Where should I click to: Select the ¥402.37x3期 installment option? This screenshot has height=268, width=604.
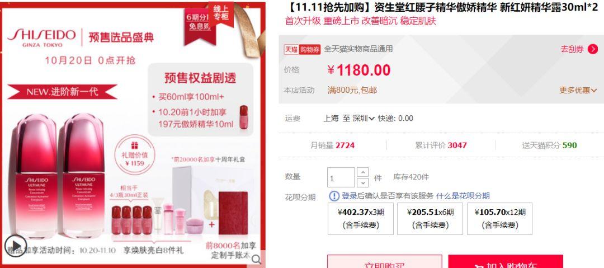click(x=361, y=218)
